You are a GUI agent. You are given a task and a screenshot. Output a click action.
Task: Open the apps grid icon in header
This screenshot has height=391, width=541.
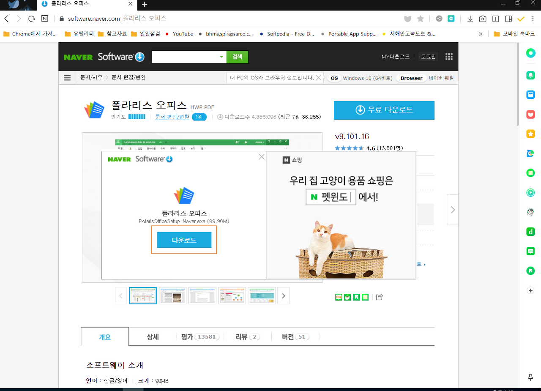point(449,57)
